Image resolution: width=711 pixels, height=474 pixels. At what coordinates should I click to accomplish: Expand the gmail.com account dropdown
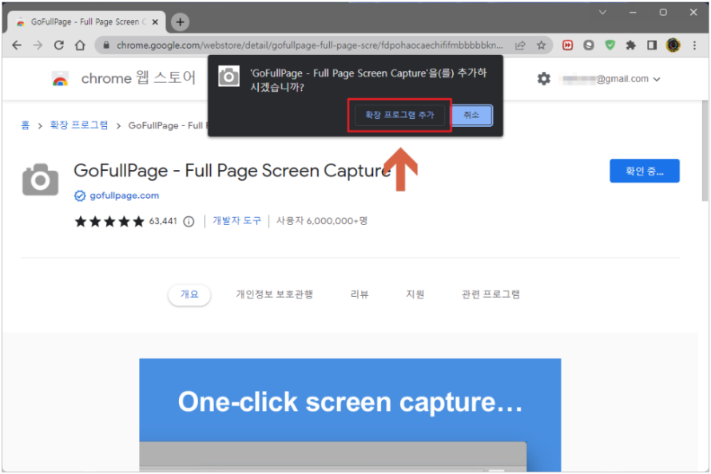(656, 79)
